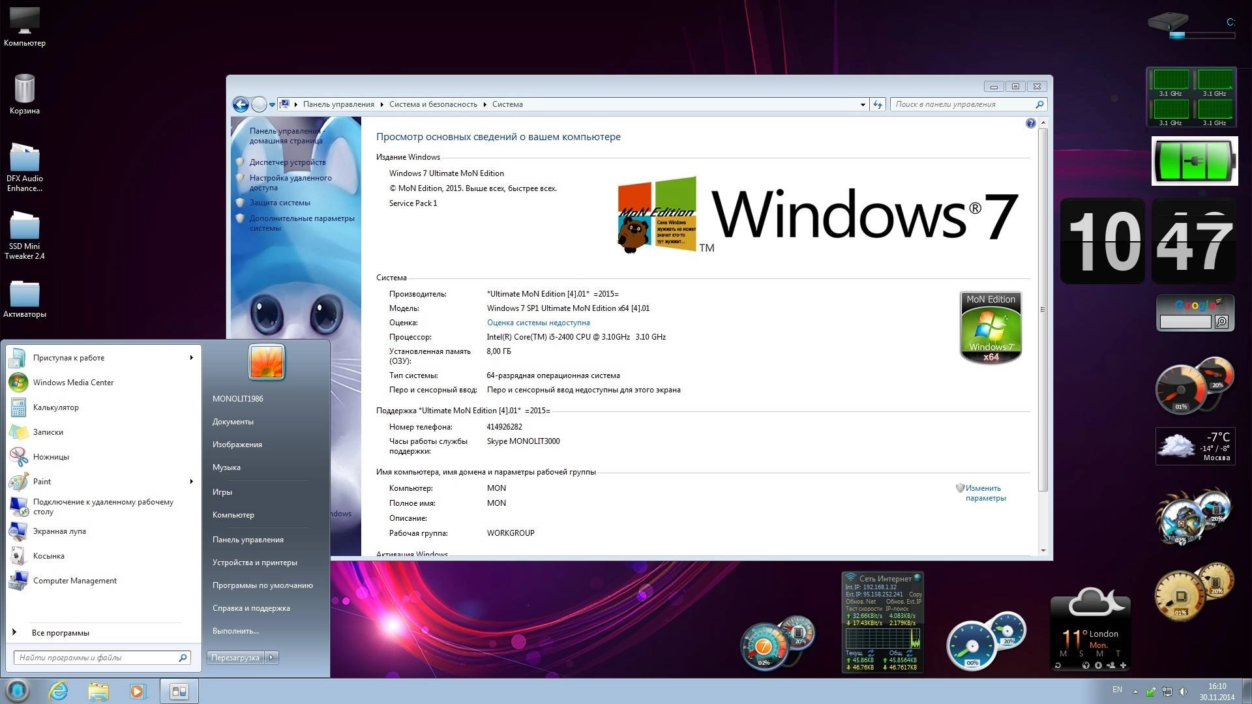Click the CPU cores 3.1 GHz gadget
1252x704 pixels.
coord(1191,97)
